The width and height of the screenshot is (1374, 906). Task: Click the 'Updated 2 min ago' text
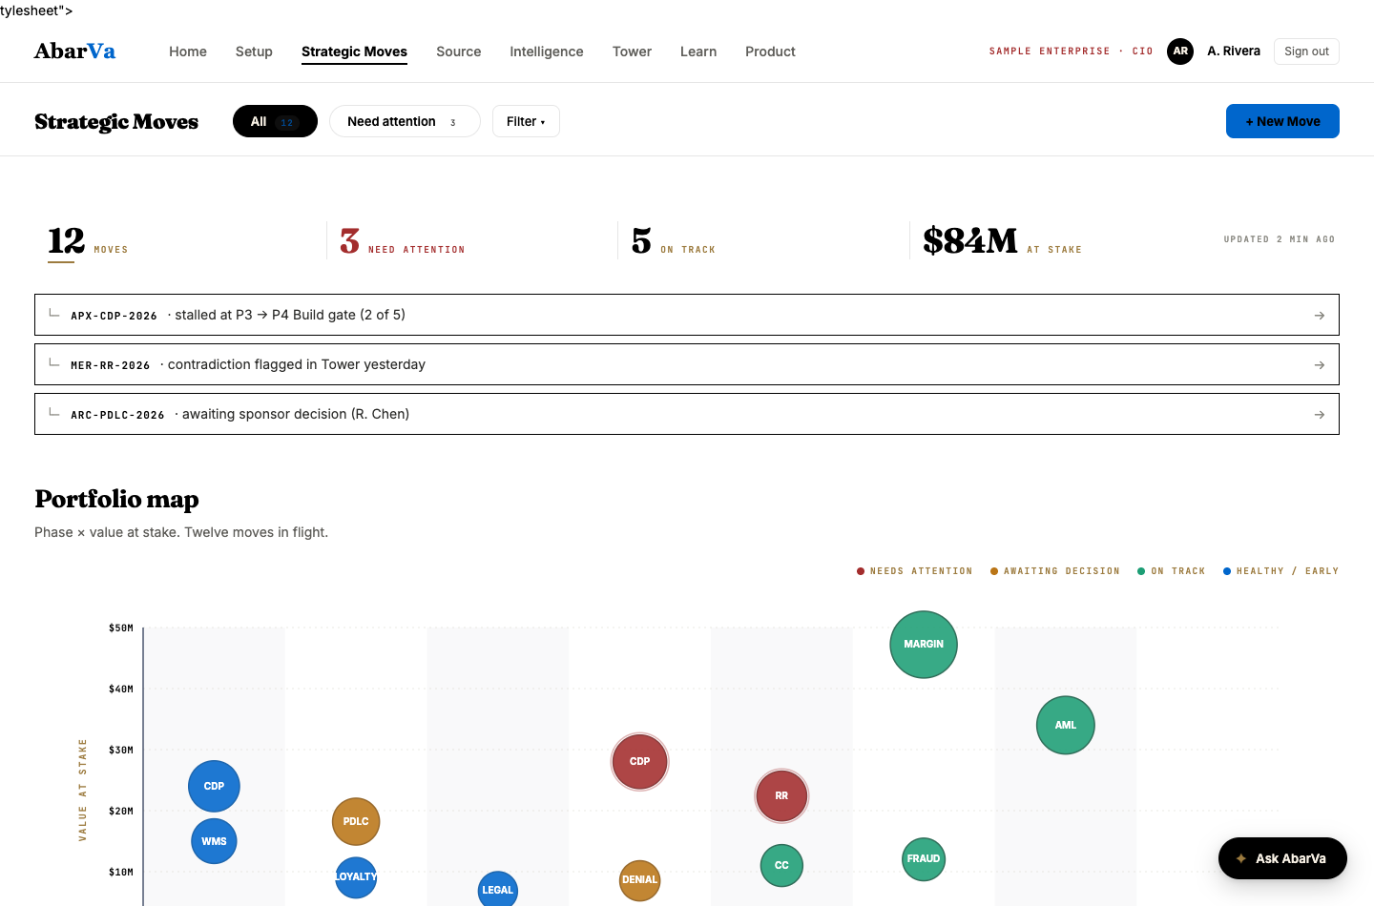pyautogui.click(x=1280, y=239)
